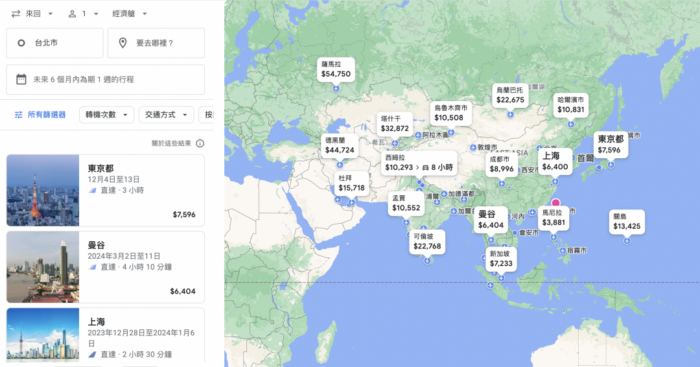
Task: Expand the 轉機次數 stops filter
Action: point(107,115)
